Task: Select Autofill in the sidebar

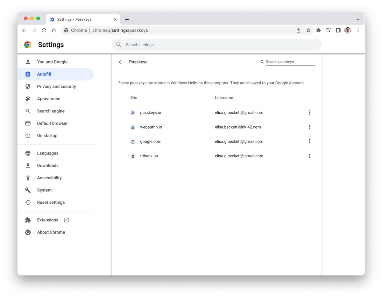Action: pyautogui.click(x=56, y=74)
